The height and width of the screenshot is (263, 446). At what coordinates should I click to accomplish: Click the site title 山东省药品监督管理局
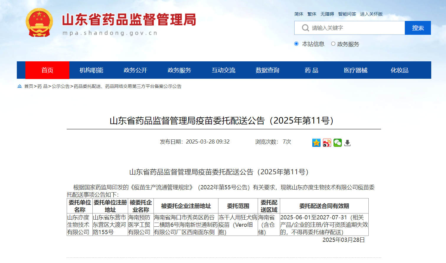tap(129, 20)
